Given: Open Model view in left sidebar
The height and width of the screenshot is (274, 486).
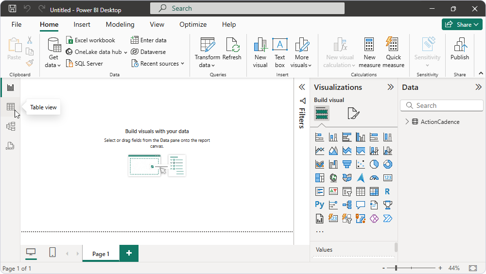Looking at the screenshot, I should pos(11,126).
